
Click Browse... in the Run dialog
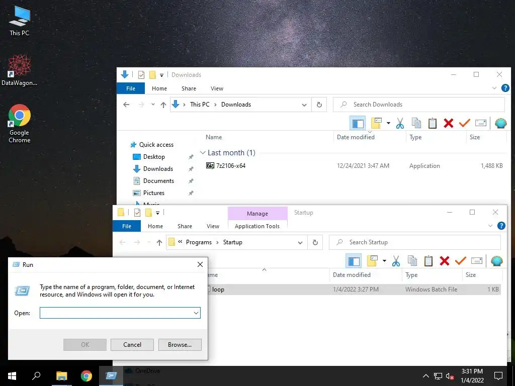(180, 345)
